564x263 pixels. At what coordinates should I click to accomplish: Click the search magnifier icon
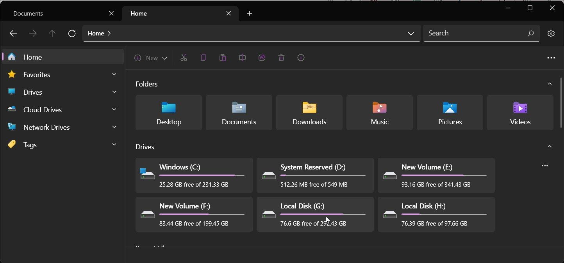tap(531, 34)
